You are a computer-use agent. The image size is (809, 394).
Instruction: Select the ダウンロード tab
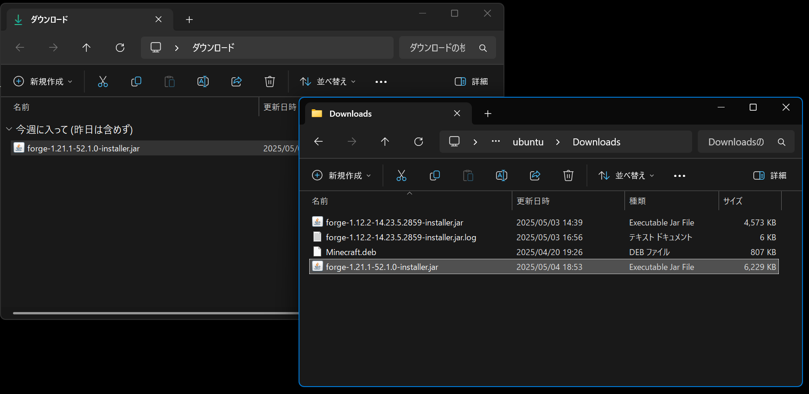(x=89, y=19)
